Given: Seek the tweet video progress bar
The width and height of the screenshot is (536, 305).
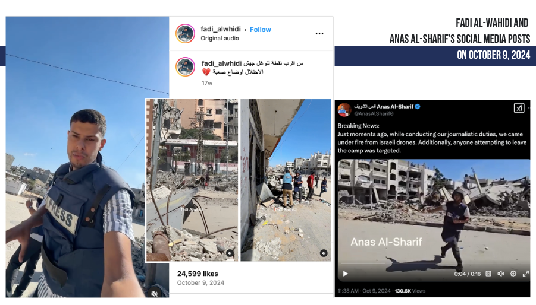Looking at the screenshot, I should 435,263.
